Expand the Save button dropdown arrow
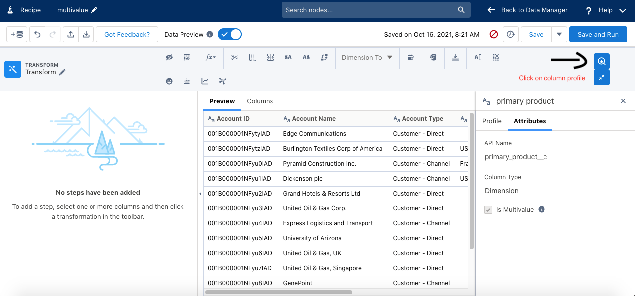635x296 pixels. (559, 34)
